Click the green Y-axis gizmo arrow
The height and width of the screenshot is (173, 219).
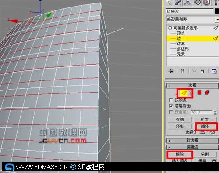pos(49,15)
